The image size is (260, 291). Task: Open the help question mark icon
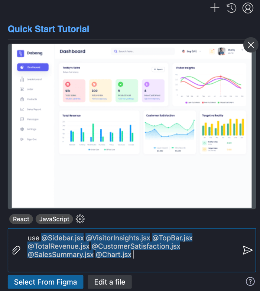coord(250,281)
